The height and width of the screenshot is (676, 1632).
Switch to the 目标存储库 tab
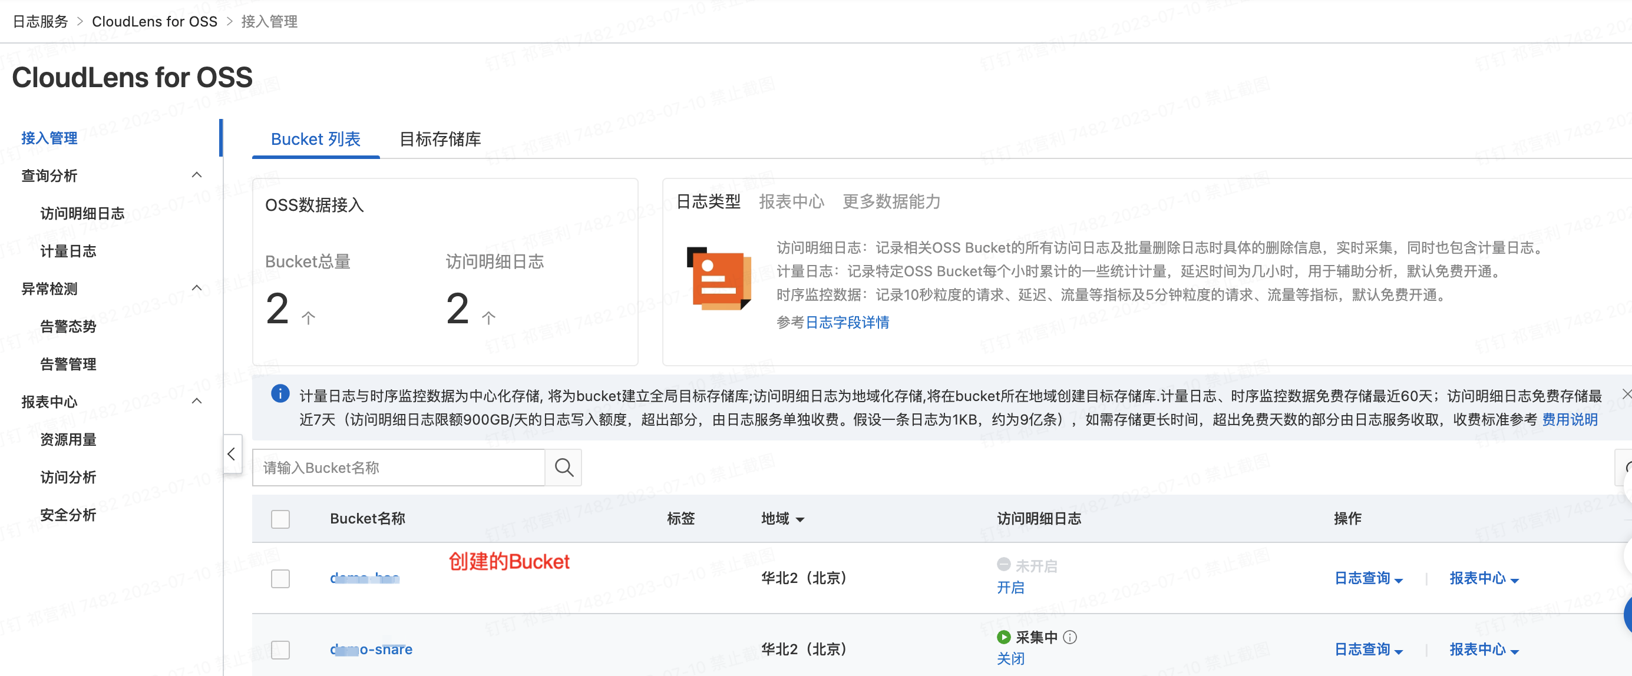click(x=440, y=139)
